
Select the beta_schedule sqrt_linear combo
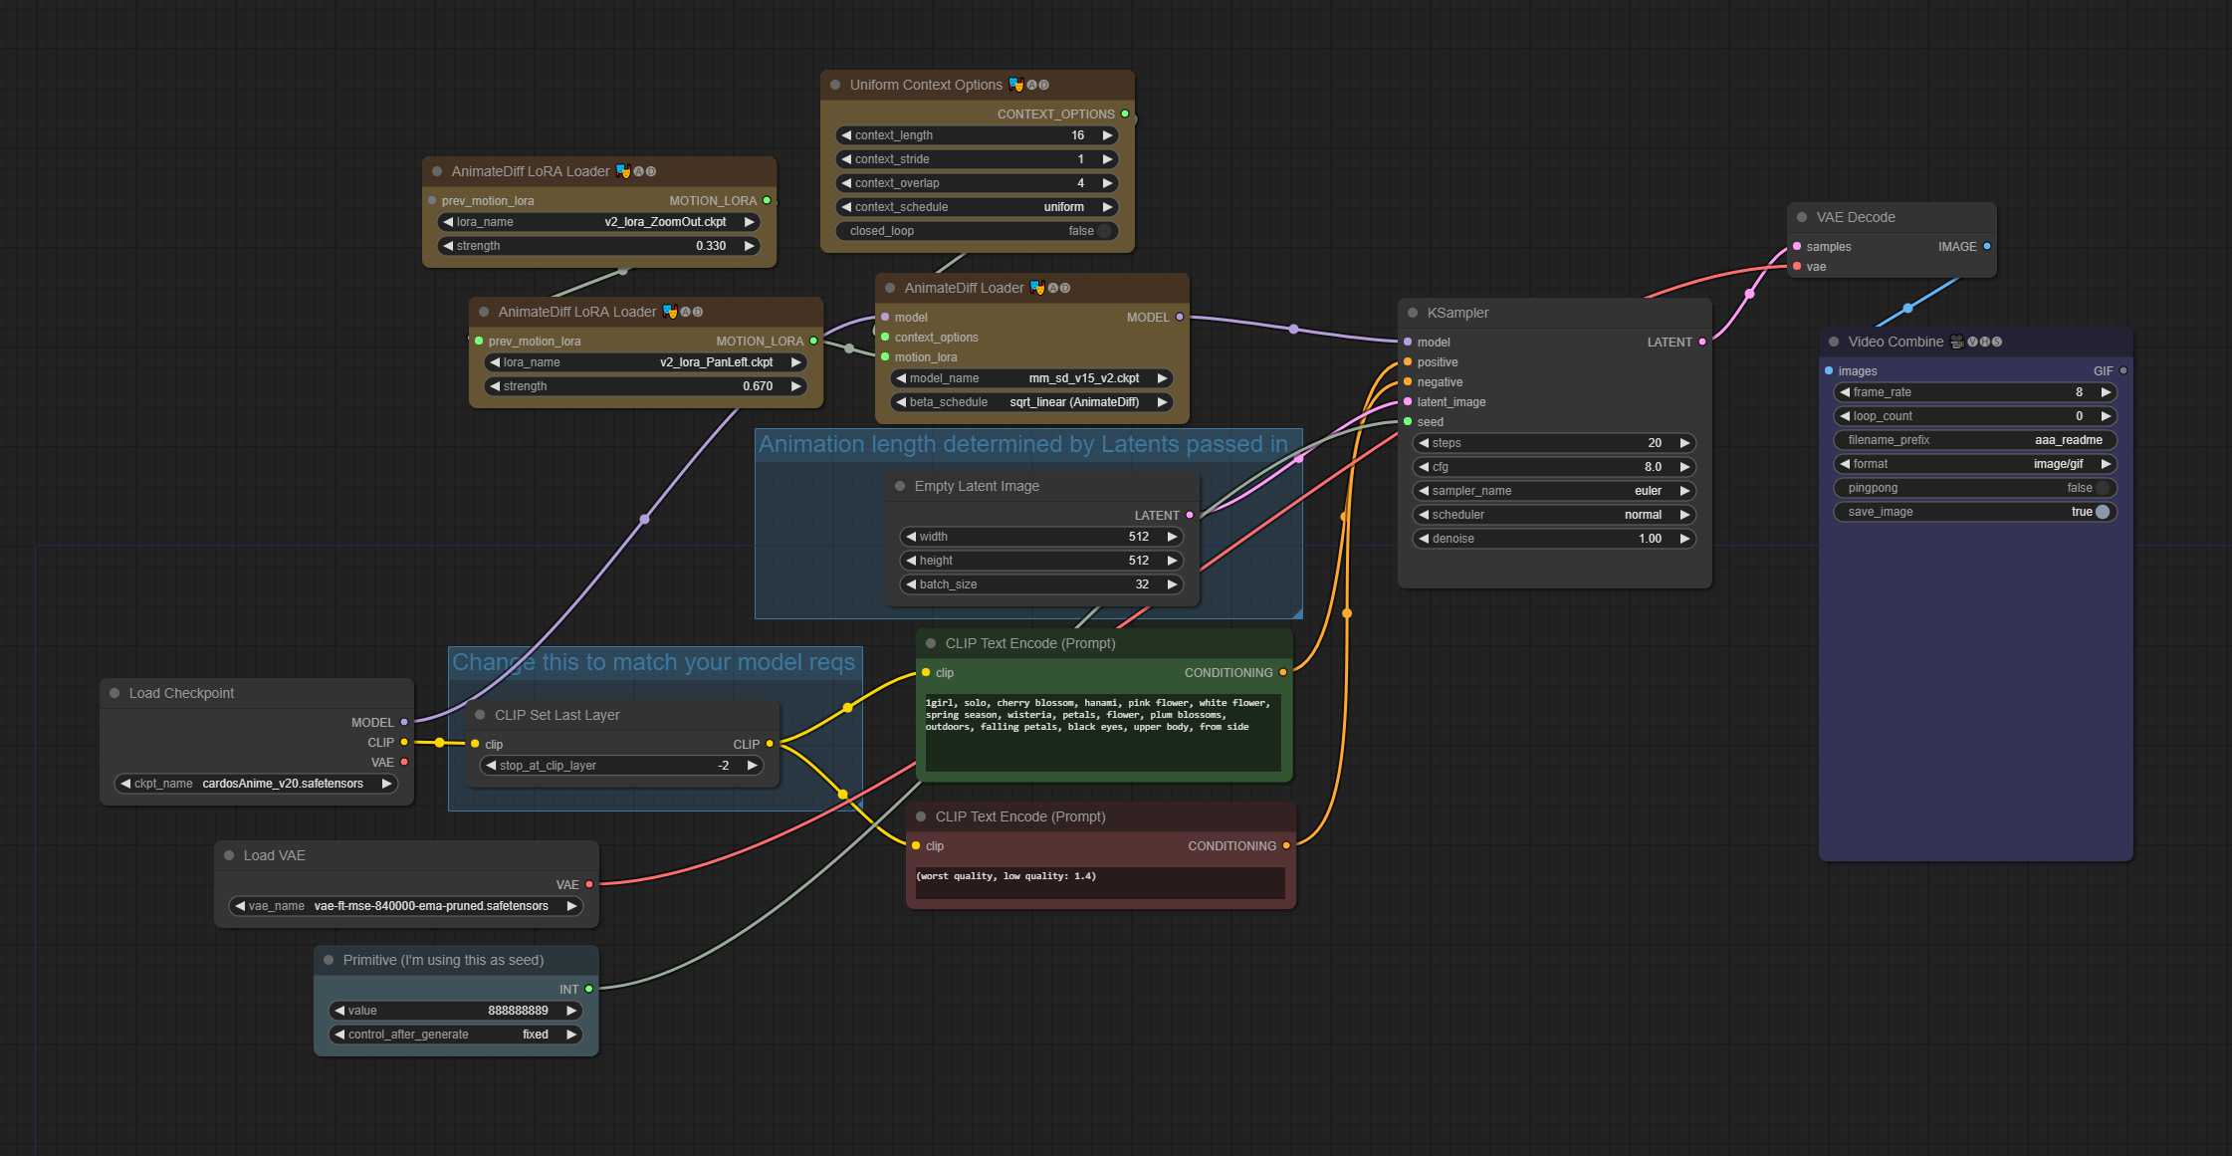[x=1031, y=402]
